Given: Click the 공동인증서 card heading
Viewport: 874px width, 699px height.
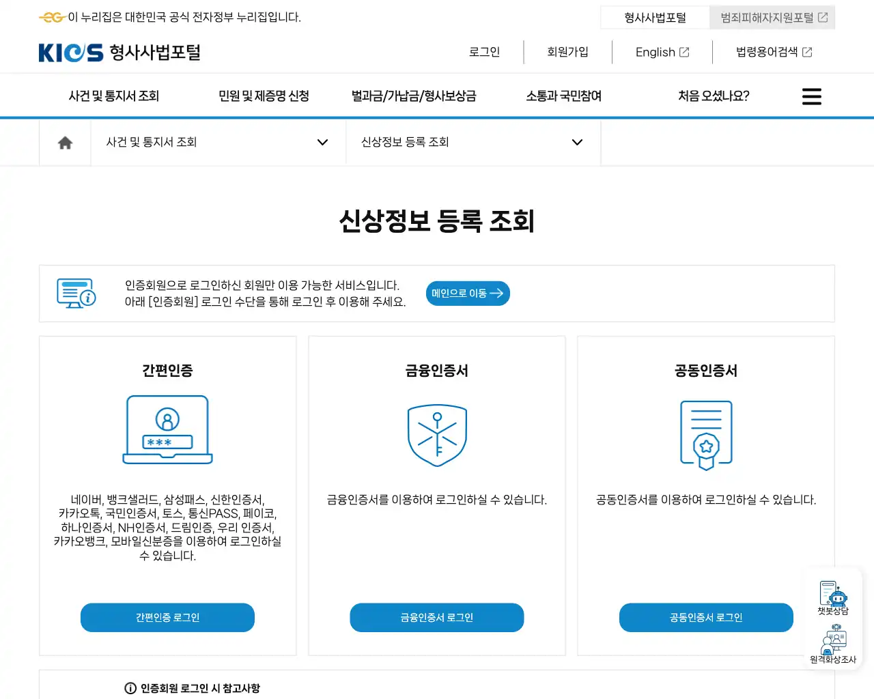Looking at the screenshot, I should (706, 371).
